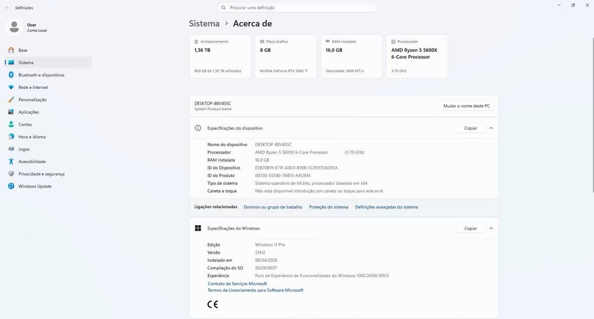
Task: Click the Nome do dispositivo value DESKTOP-88V4SSC
Action: pyautogui.click(x=273, y=145)
